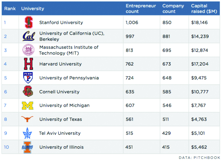Click the Harvard red H logo
Viewport: 222px width, 162px height.
click(29, 64)
